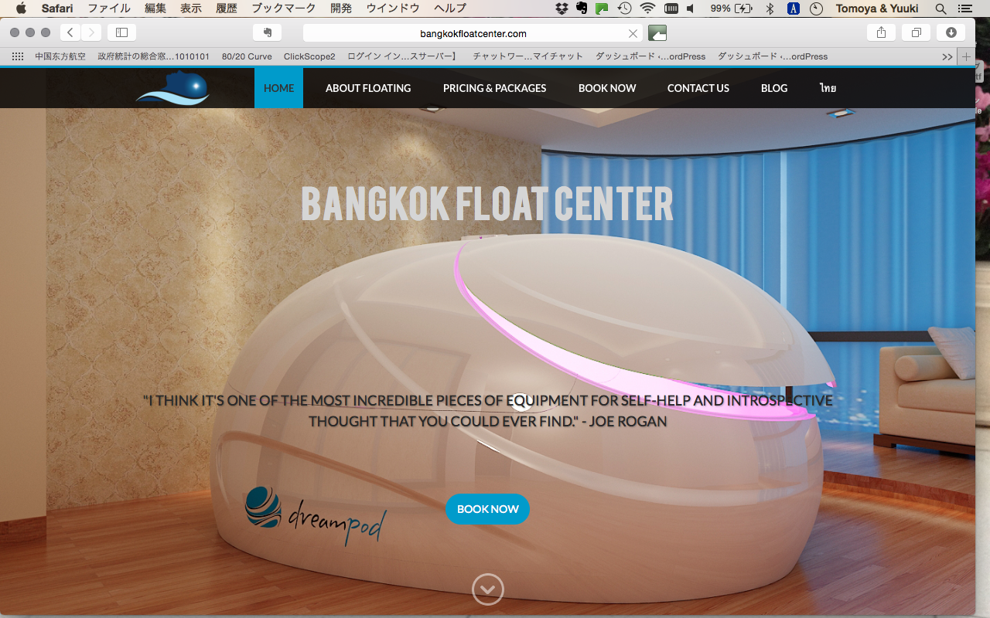This screenshot has height=618, width=990.
Task: Open the CONTACT US page link
Action: (698, 88)
